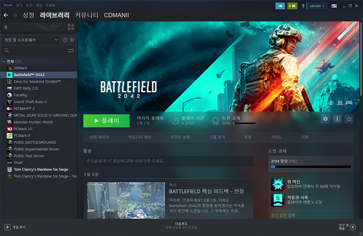The height and width of the screenshot is (236, 363).
Task: Open the 지원 link
Action: click(x=305, y=137)
